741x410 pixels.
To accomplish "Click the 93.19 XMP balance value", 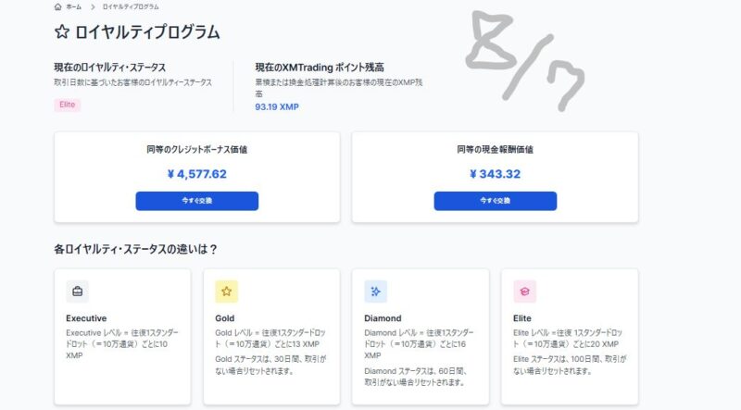I will point(277,106).
